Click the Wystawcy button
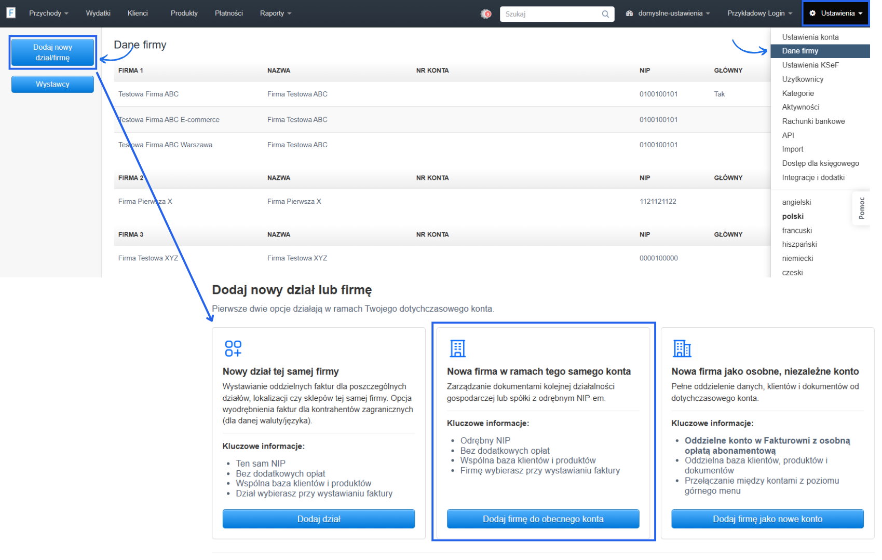 click(x=52, y=84)
